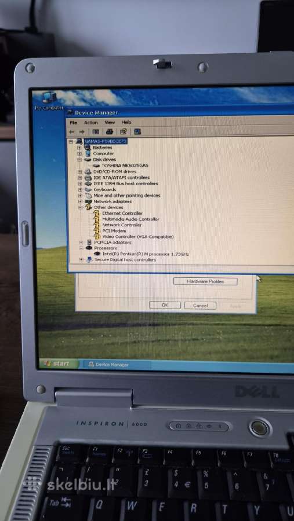Open the Help menu
The height and width of the screenshot is (521, 294).
(126, 122)
